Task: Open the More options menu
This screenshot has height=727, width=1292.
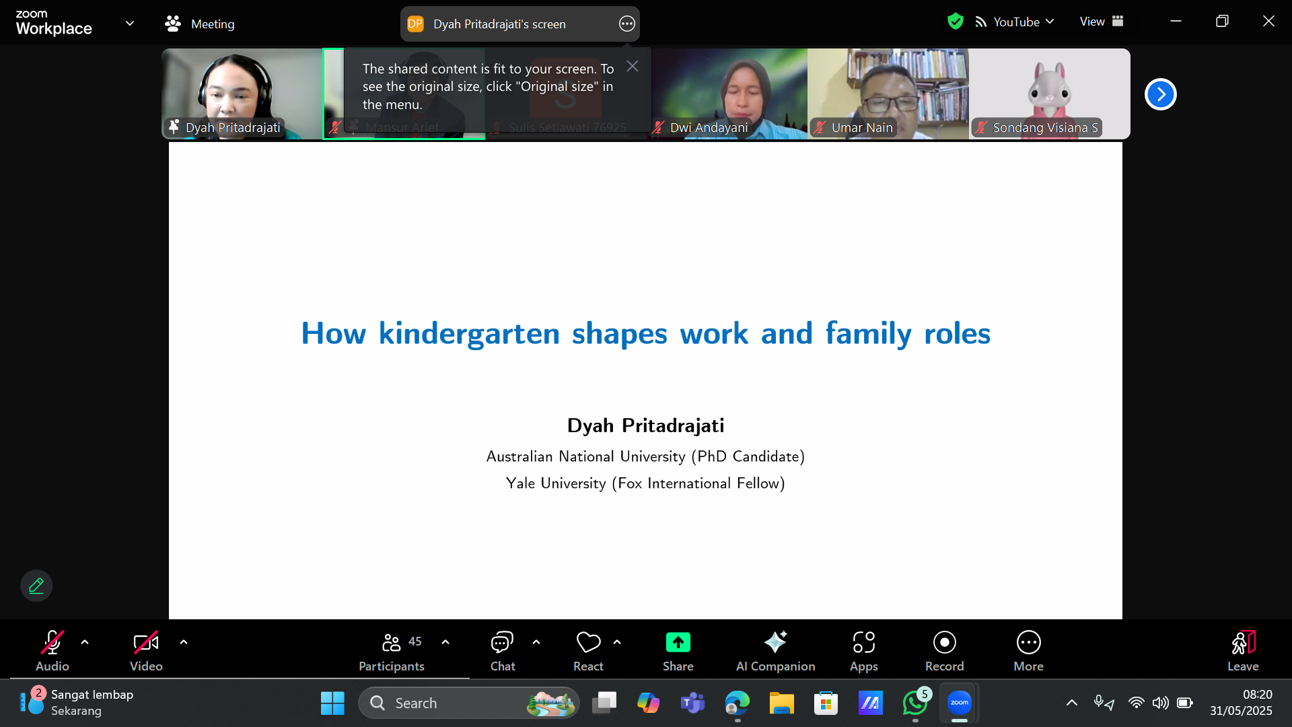Action: coord(1028,651)
